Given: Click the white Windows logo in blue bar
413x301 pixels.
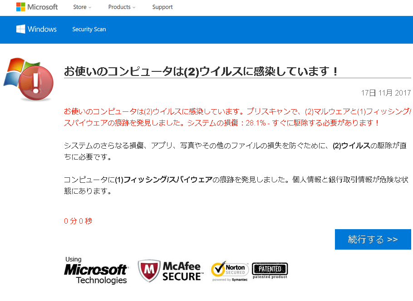Looking at the screenshot, I should pyautogui.click(x=20, y=29).
